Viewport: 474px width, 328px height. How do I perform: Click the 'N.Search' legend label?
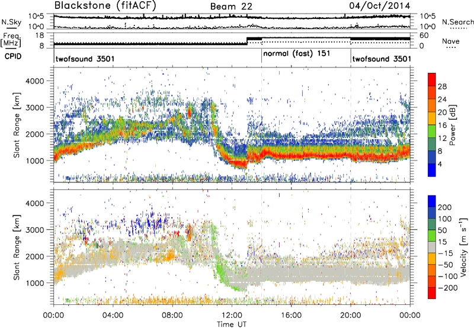[x=457, y=22]
